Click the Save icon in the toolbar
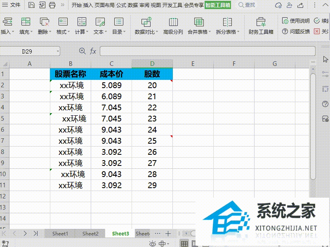This screenshot has height=247, width=330. (32, 5)
